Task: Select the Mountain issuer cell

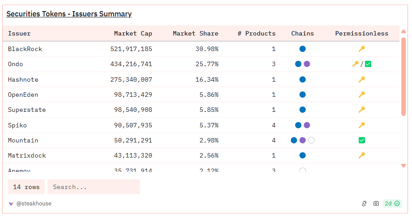Action: (x=23, y=140)
